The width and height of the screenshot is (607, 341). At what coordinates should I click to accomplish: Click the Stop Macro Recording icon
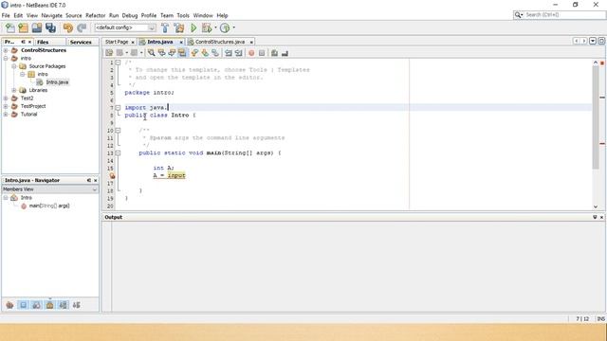click(262, 53)
